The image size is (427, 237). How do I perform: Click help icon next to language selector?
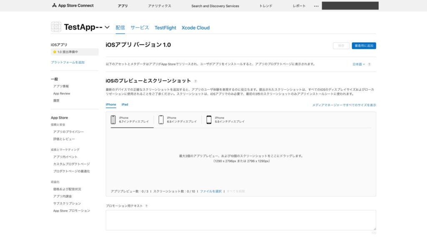pyautogui.click(x=369, y=65)
